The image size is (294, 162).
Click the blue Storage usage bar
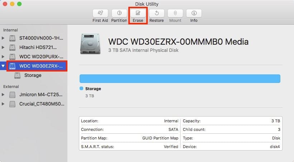click(x=180, y=79)
